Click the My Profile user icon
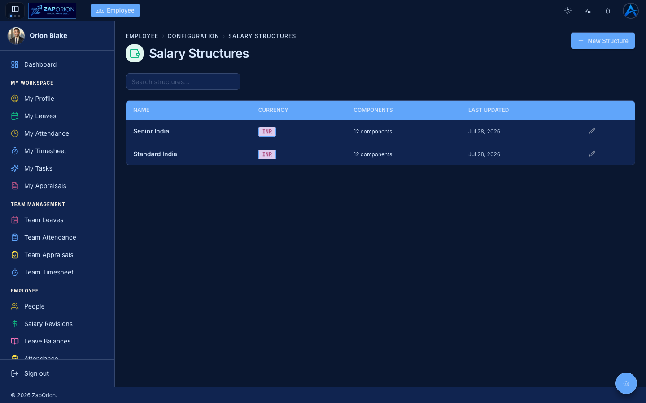The width and height of the screenshot is (646, 403). 15,99
